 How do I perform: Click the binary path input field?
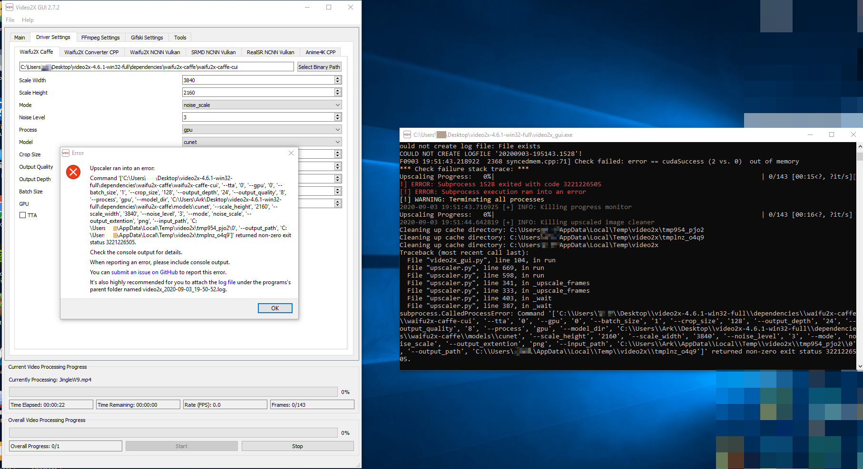(157, 67)
